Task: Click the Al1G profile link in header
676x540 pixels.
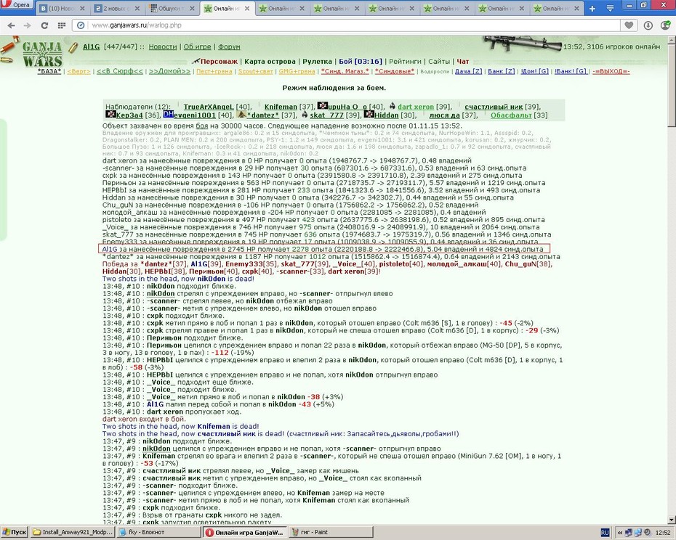Action: (91, 46)
